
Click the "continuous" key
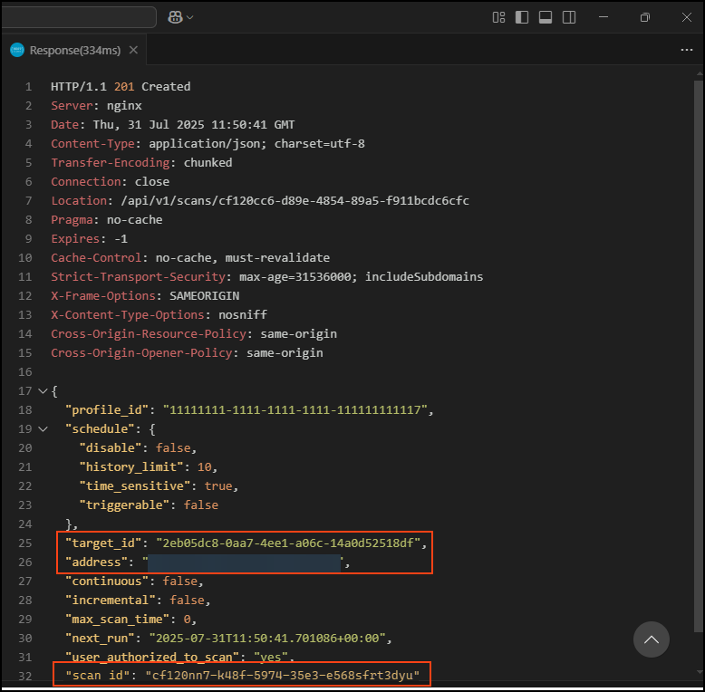pos(107,581)
